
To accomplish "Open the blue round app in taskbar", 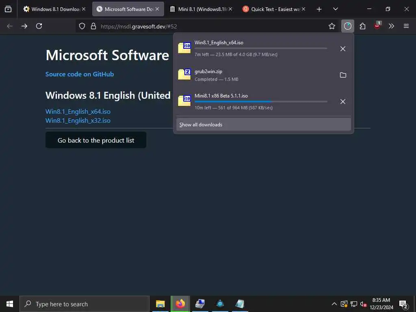I will (220, 304).
